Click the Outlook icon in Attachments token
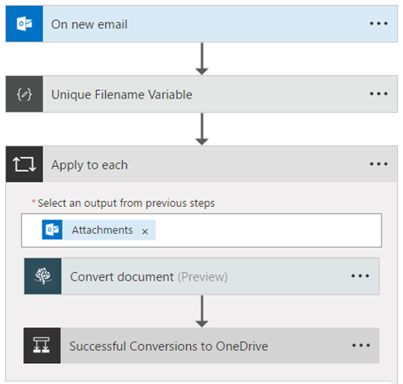This screenshot has height=384, width=403. point(53,230)
